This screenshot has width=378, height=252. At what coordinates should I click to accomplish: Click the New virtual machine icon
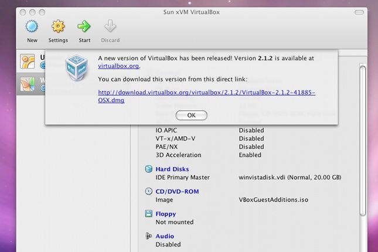[x=32, y=26]
